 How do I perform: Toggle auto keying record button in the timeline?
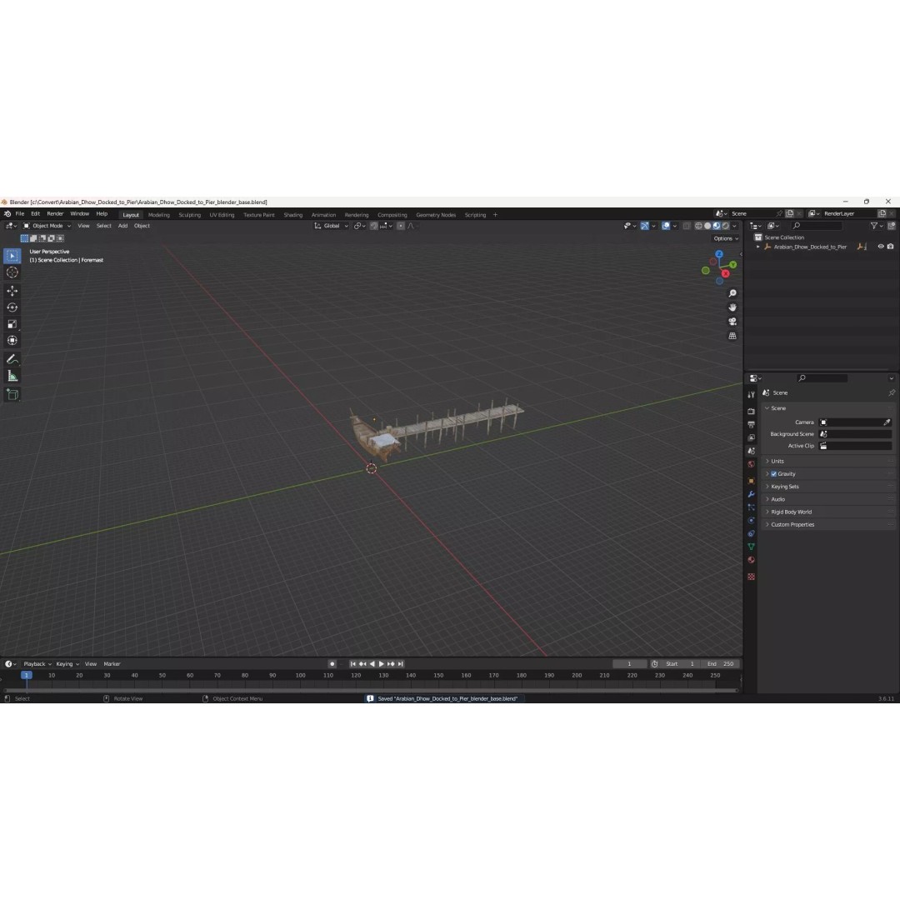[x=332, y=664]
